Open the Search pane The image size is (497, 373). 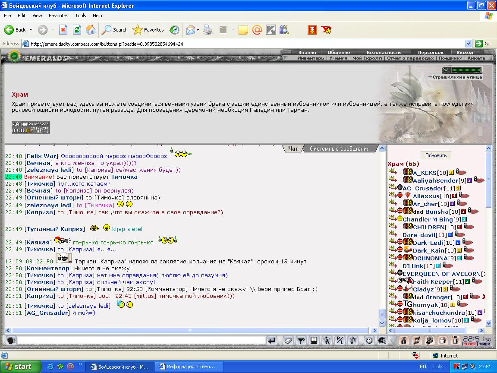(x=114, y=30)
